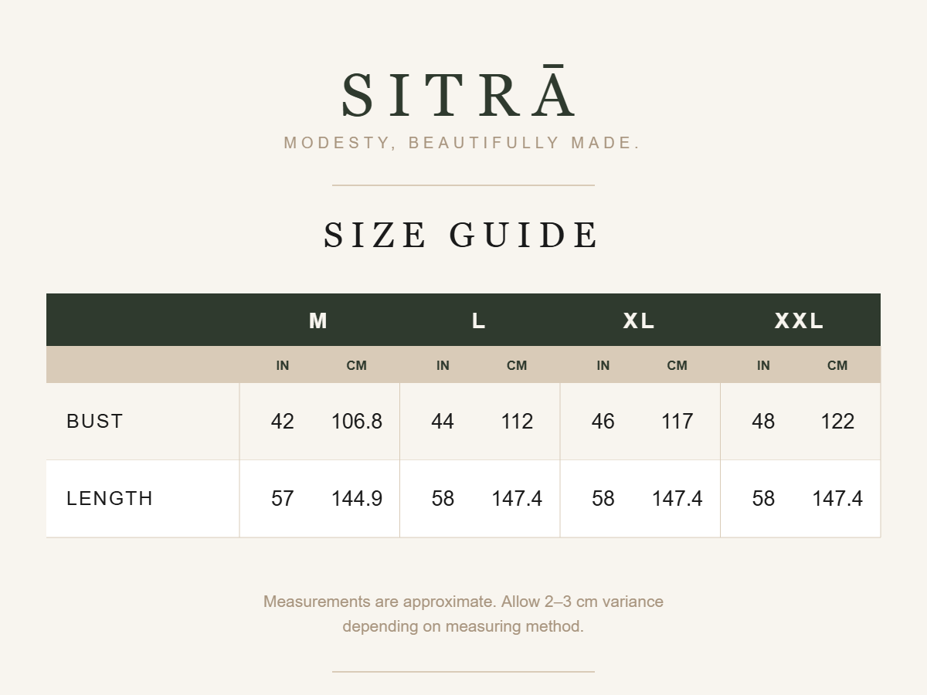Select size XL length 147.4 cm
The height and width of the screenshot is (695, 927).
point(677,498)
